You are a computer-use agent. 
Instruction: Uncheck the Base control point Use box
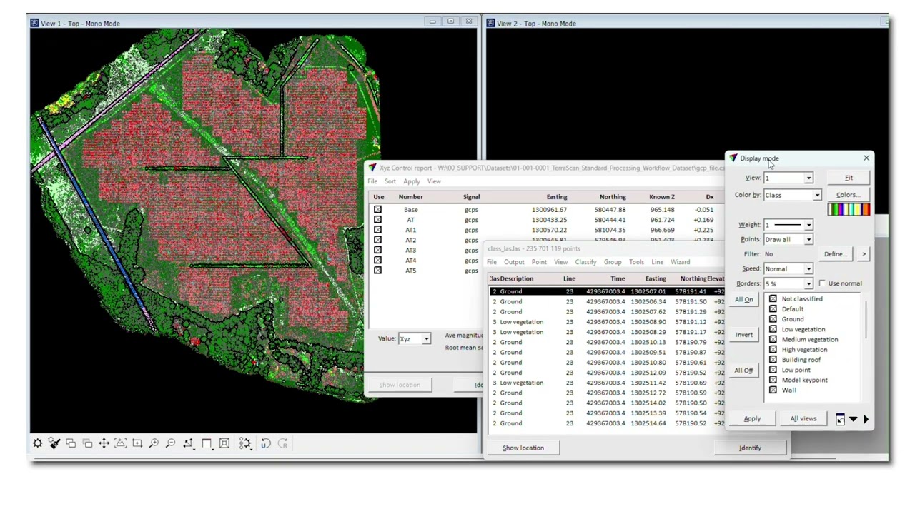(377, 210)
